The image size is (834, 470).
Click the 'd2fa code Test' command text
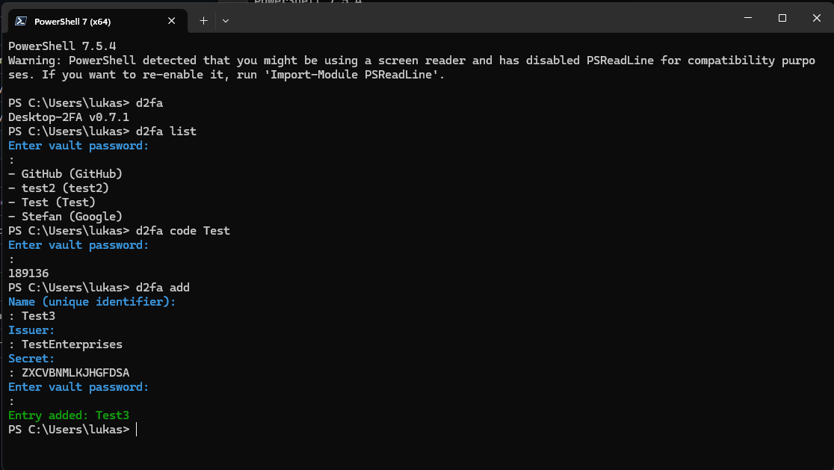pyautogui.click(x=182, y=230)
